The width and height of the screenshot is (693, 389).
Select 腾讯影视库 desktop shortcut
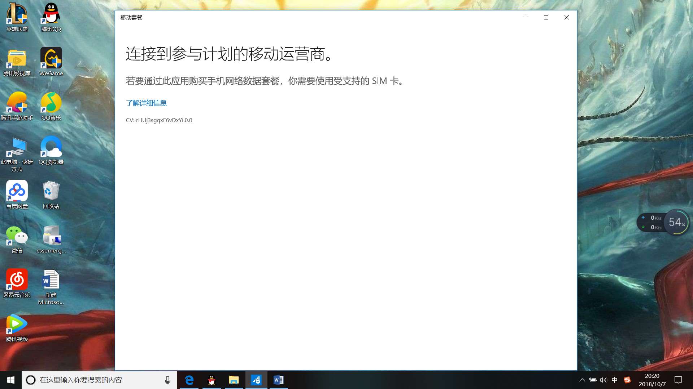[x=17, y=62]
